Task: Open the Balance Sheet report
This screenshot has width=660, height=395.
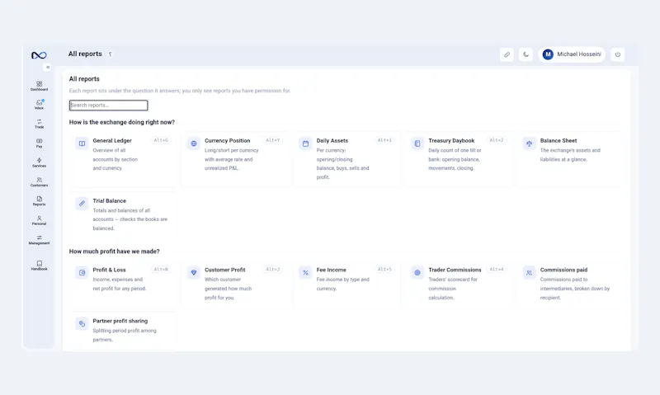Action: (x=570, y=159)
